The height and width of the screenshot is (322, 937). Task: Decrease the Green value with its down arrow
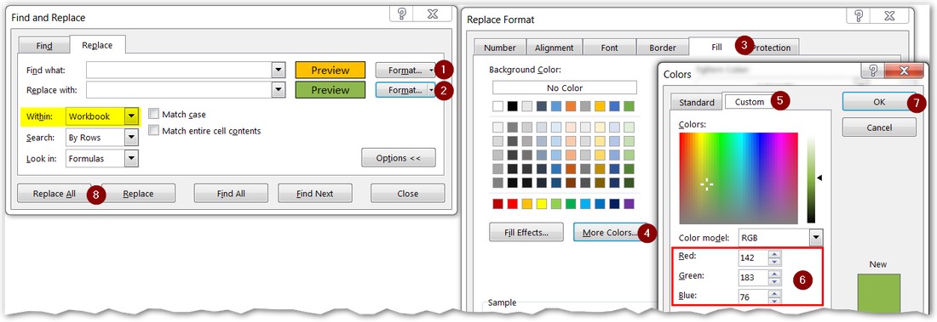pyautogui.click(x=774, y=281)
